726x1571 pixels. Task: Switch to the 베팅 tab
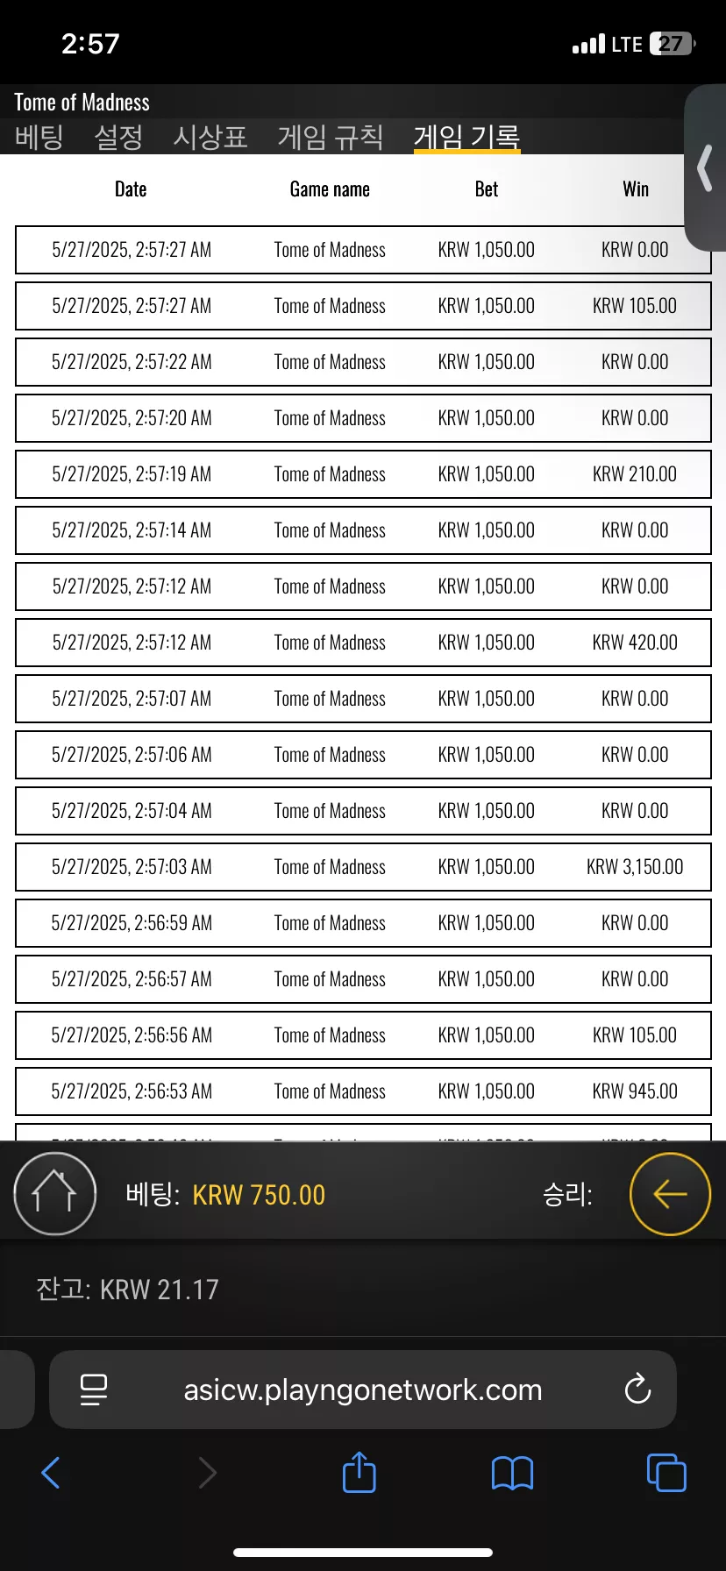click(x=39, y=137)
